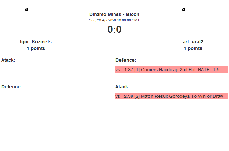Viewport: 229px width, 151px height.
Task: Click the 2.38 odds value
Action: point(129,96)
